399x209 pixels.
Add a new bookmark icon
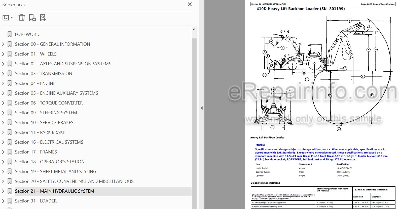coord(32,18)
